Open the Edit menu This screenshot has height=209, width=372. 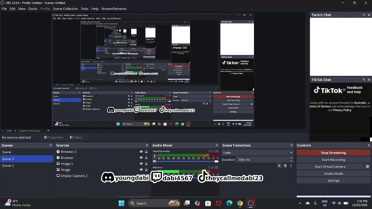12,9
